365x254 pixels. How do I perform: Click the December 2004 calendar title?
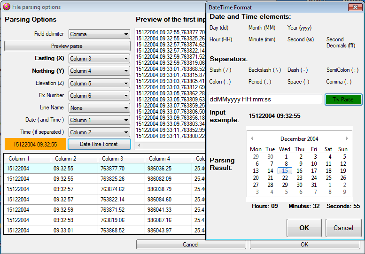(x=299, y=139)
